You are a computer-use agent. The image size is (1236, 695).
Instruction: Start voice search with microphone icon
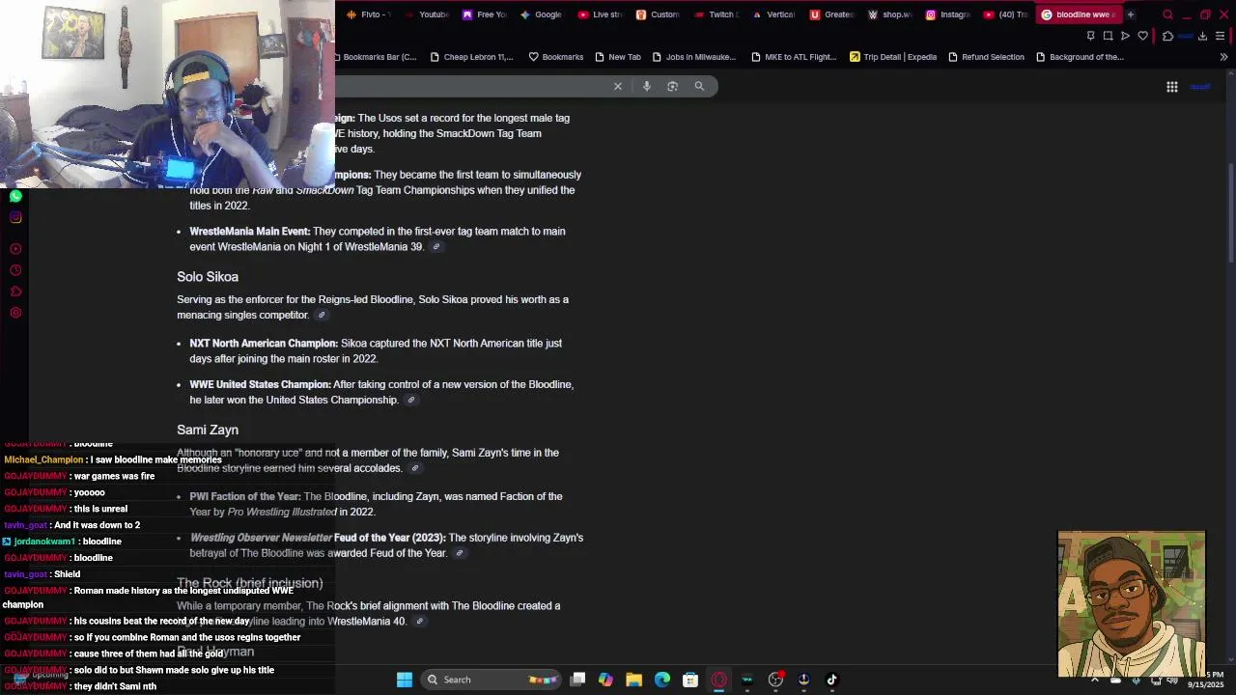click(647, 86)
